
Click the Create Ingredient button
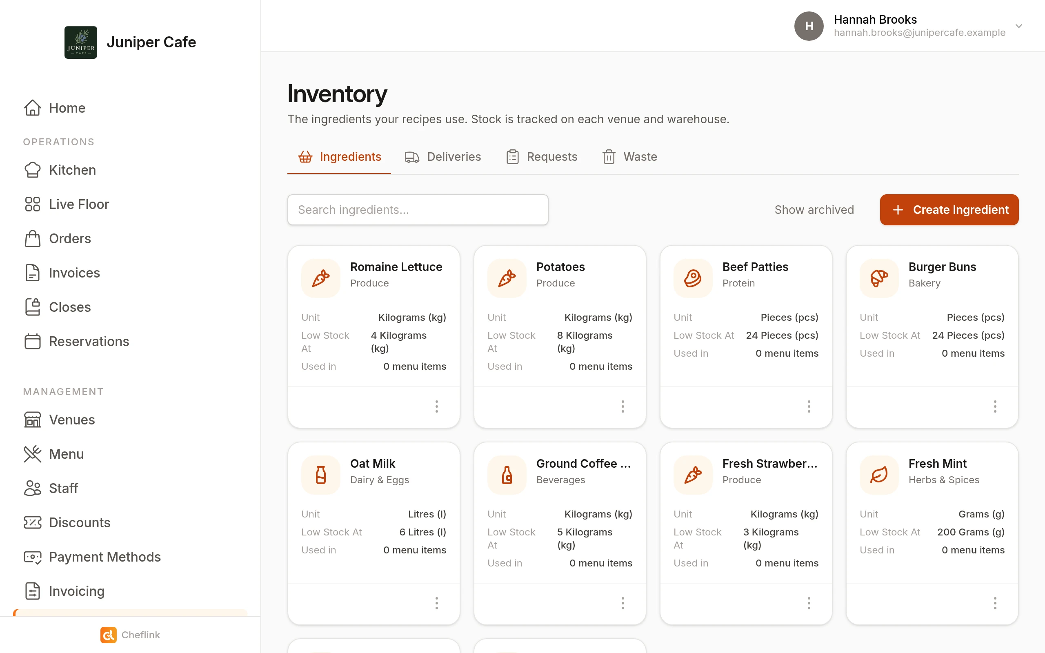949,209
